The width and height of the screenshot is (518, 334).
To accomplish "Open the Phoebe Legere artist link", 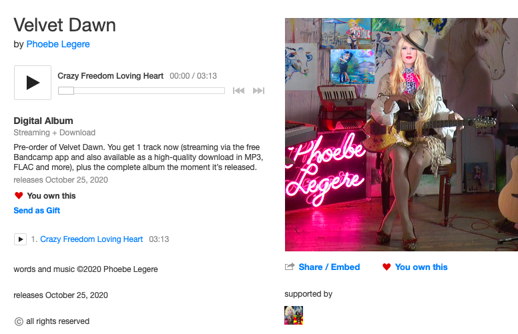I will pos(58,44).
